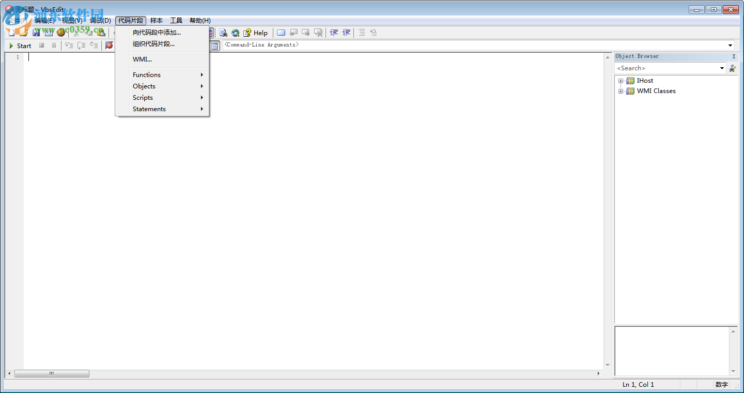Expand the WMI Classes tree node
The height and width of the screenshot is (393, 744).
point(621,91)
